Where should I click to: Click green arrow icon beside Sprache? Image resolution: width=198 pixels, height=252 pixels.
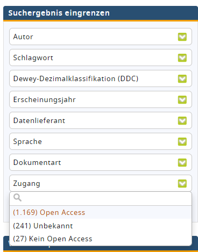pyautogui.click(x=182, y=141)
